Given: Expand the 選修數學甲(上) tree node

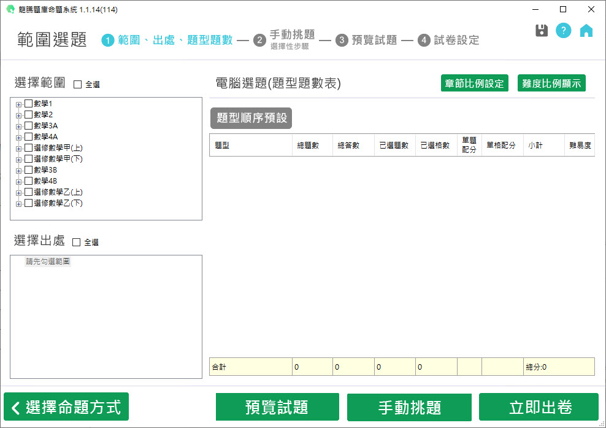Looking at the screenshot, I should (x=18, y=149).
